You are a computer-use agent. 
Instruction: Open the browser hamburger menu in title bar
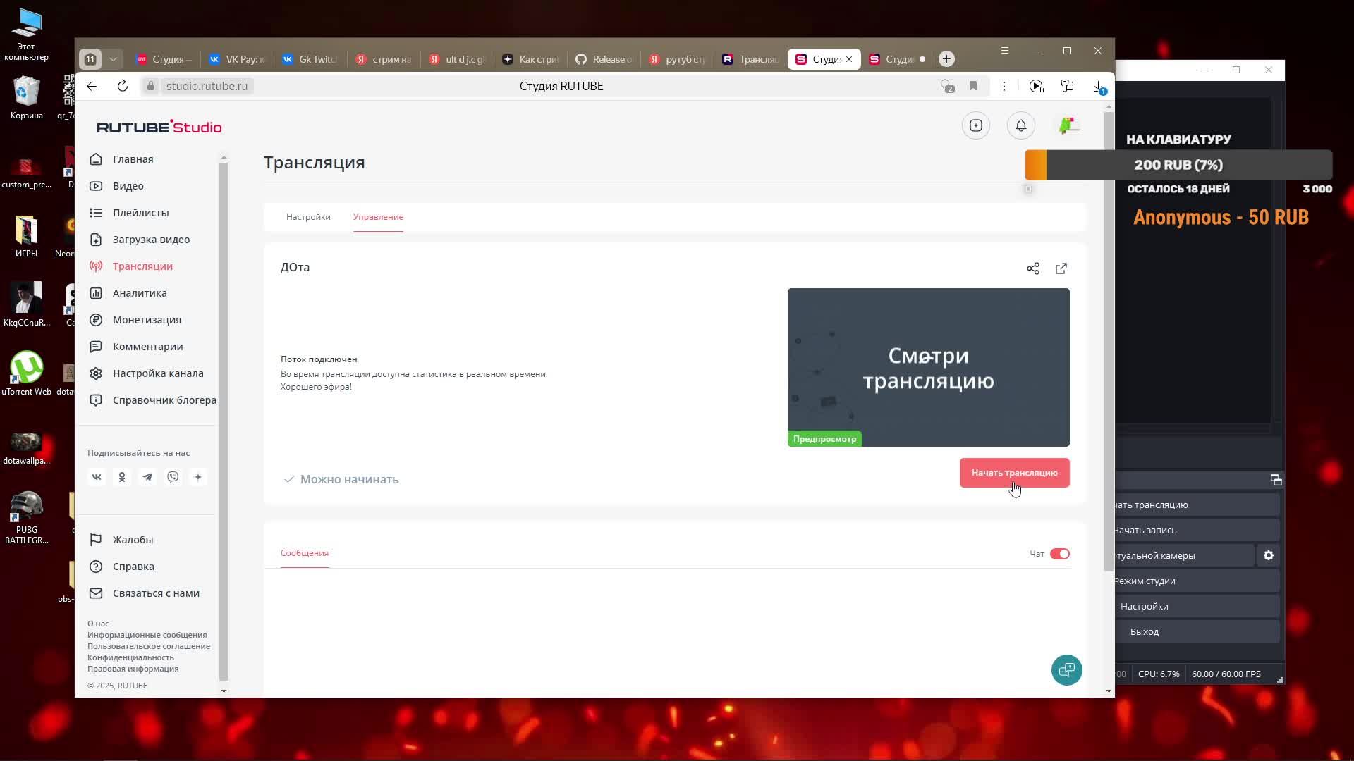pos(1005,51)
